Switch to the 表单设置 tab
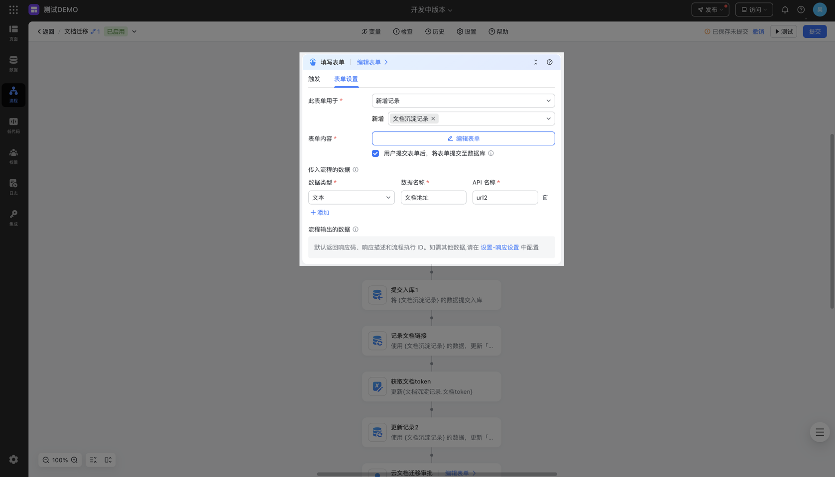 pyautogui.click(x=346, y=79)
